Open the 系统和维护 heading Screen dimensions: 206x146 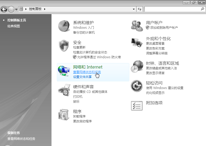tap(83, 23)
